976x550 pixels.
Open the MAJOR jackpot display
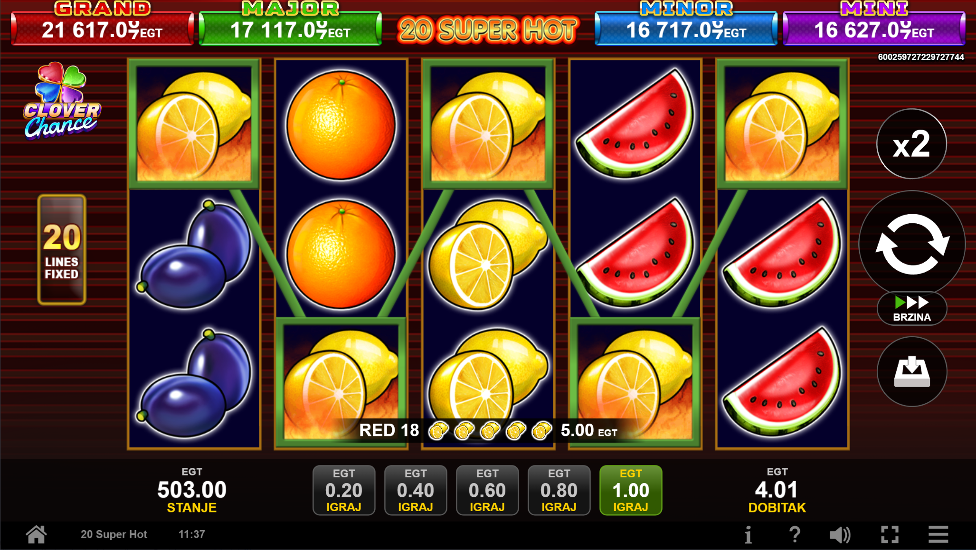[x=290, y=24]
